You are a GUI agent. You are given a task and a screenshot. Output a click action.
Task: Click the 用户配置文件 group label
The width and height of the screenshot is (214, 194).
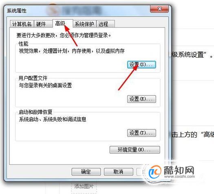tap(33, 78)
